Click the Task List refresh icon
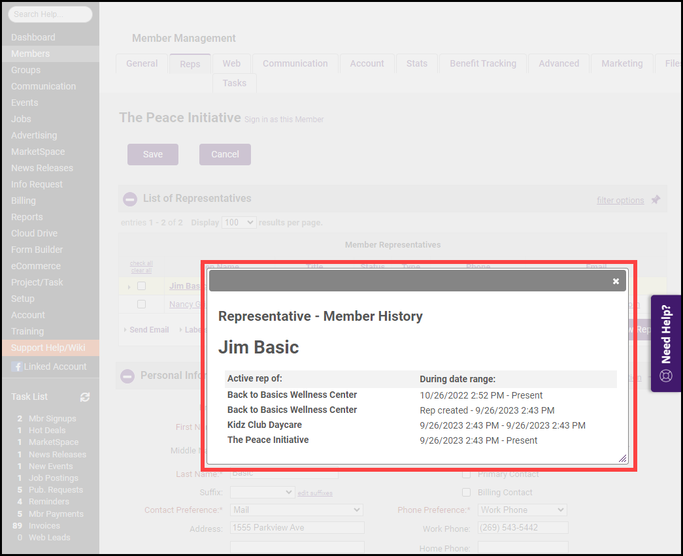 coord(85,397)
